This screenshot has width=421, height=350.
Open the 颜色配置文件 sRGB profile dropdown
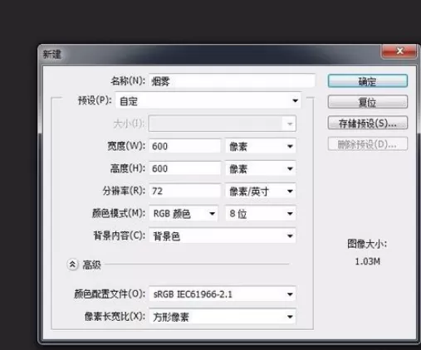(x=223, y=294)
